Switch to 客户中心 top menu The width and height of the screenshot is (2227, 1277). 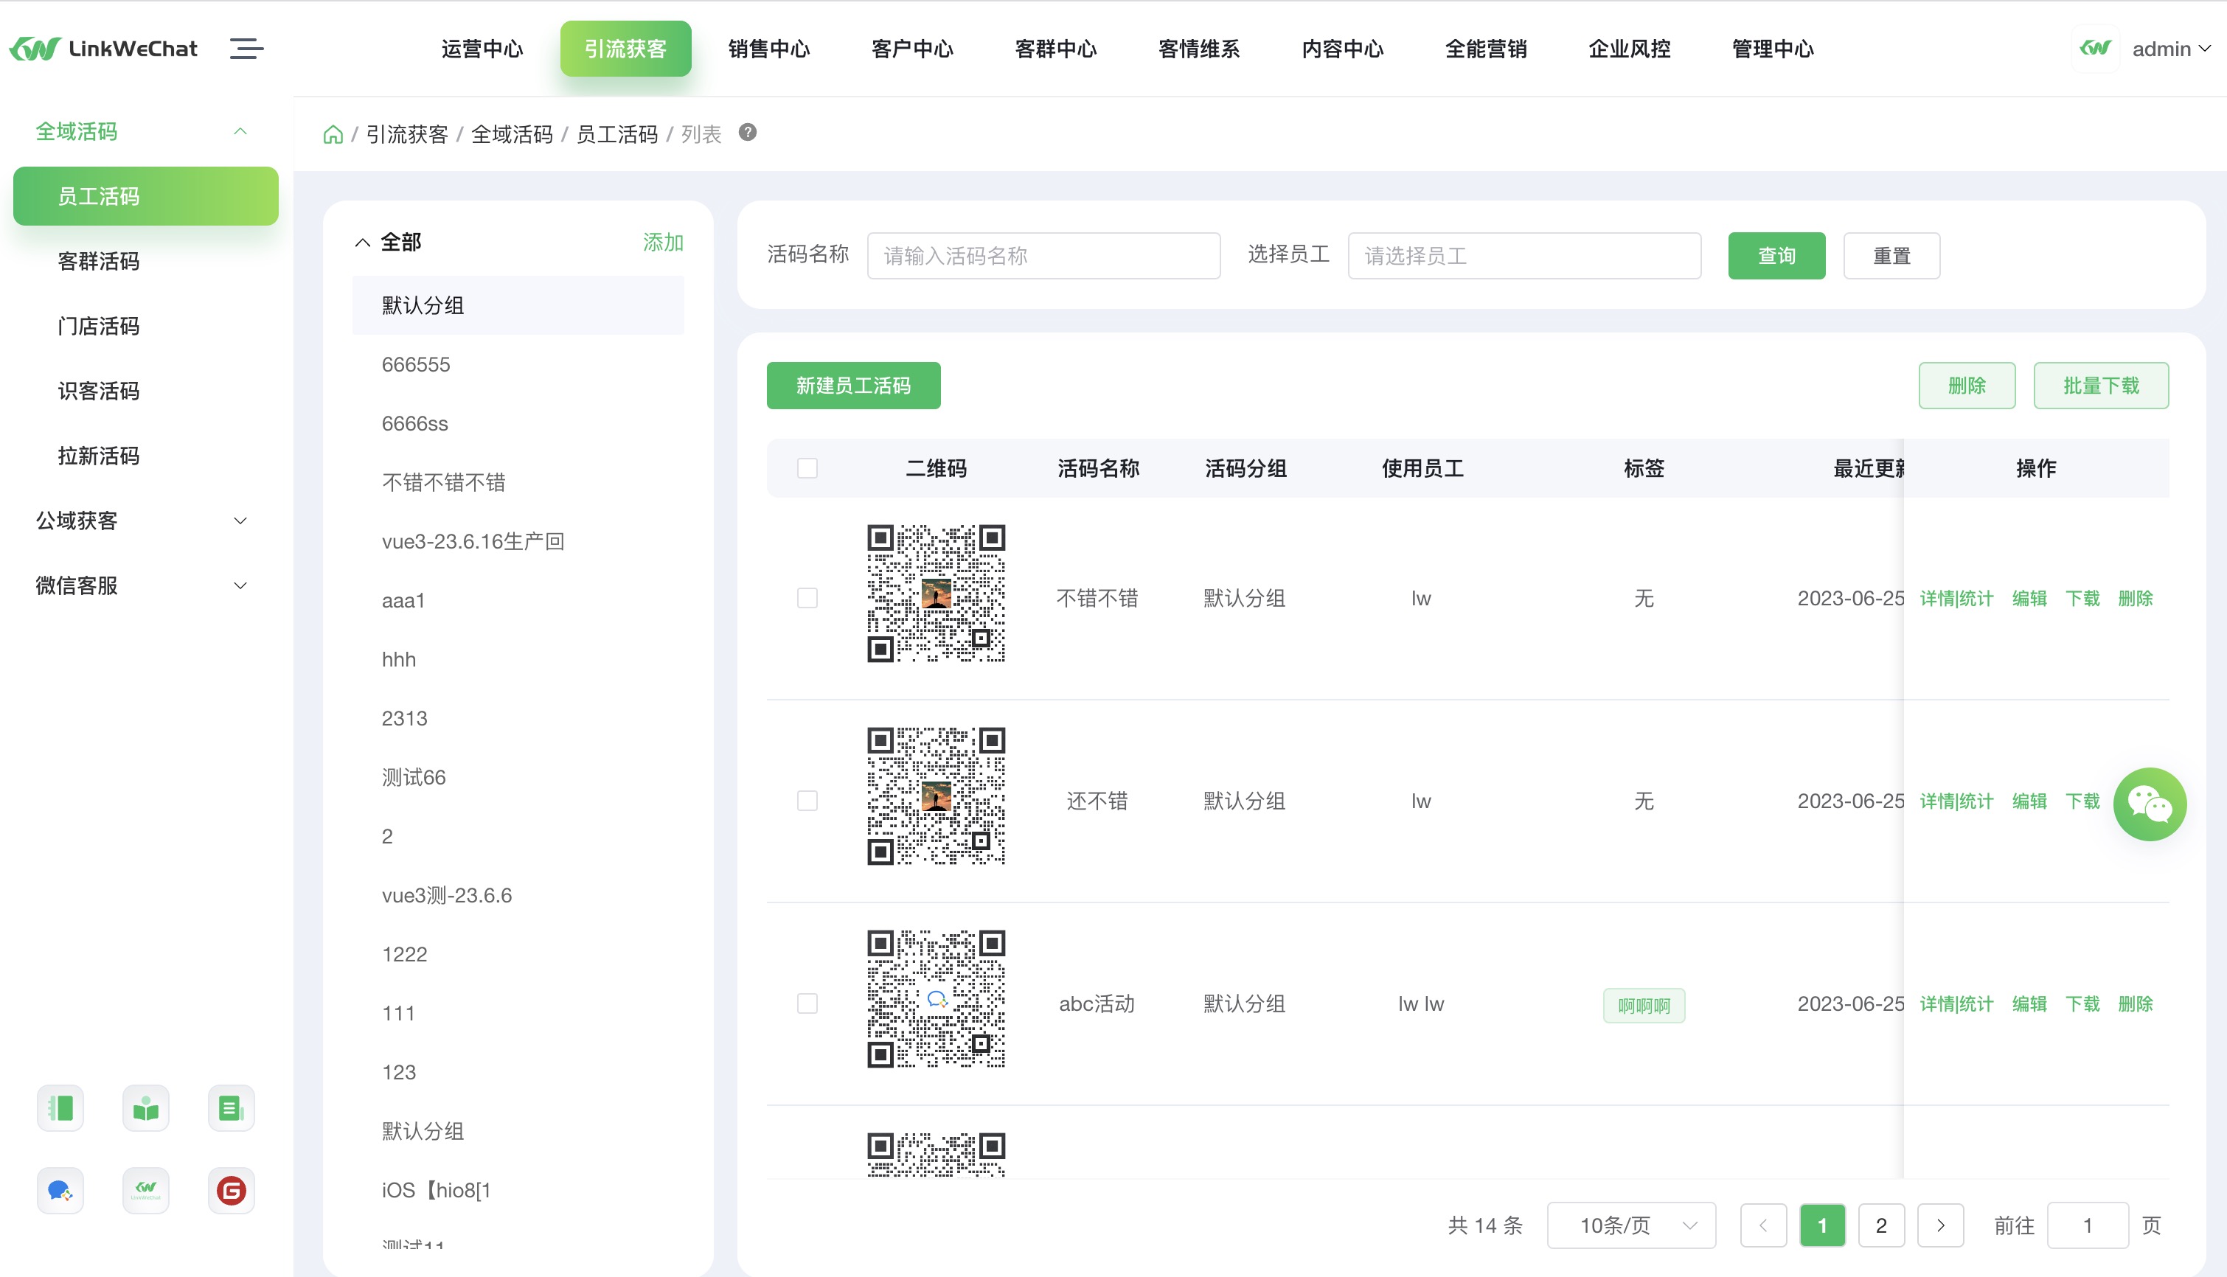coord(912,49)
